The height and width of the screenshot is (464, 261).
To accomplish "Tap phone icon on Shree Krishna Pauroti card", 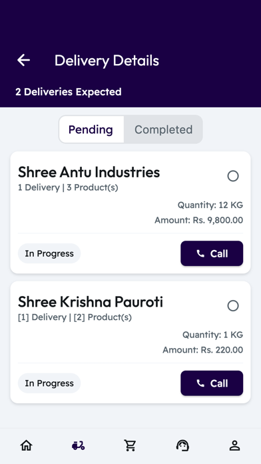I will (200, 383).
